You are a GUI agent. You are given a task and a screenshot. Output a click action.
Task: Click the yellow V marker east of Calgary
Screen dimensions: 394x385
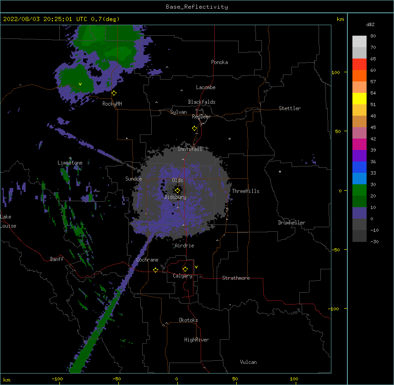click(196, 267)
